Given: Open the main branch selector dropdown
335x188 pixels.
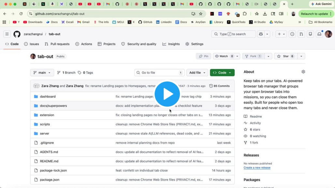Looking at the screenshot, I should pos(42,73).
